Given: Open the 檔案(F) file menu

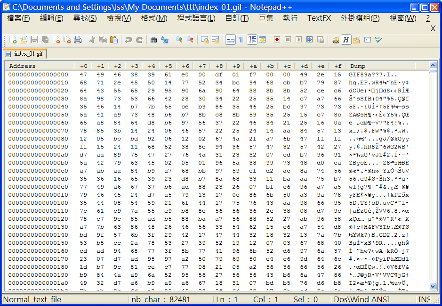Looking at the screenshot, I should 18,18.
